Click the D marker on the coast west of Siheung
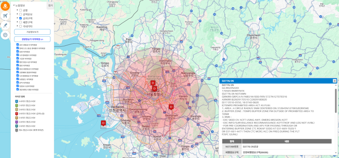The image size is (339, 158). pyautogui.click(x=103, y=124)
